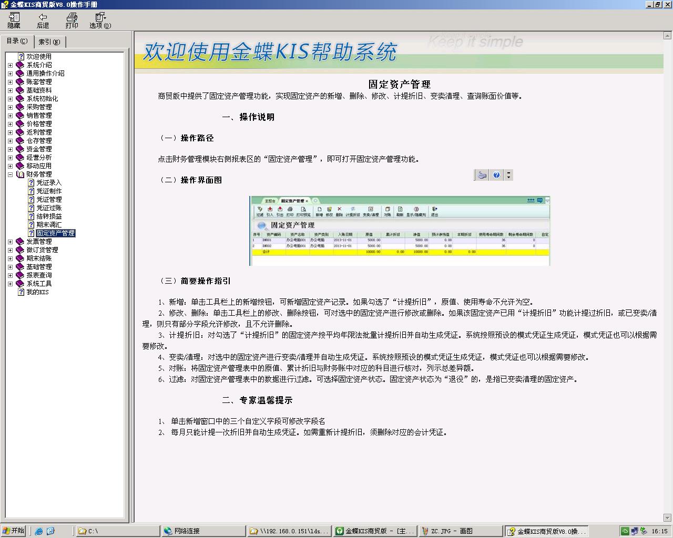This screenshot has width=673, height=538.
Task: Open the 选项 (Options) toolbar menu
Action: 100,20
